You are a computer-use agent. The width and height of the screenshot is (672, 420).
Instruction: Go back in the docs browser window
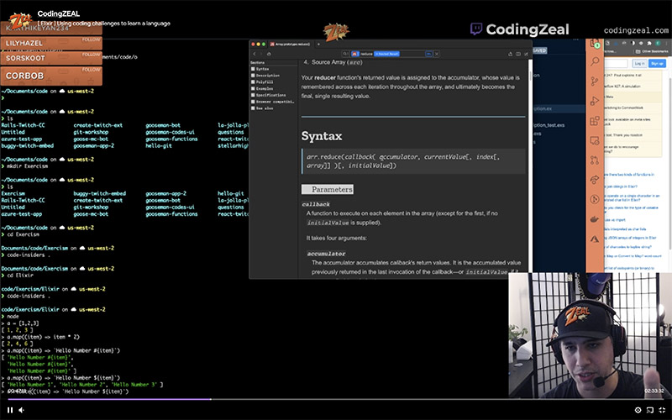(255, 54)
